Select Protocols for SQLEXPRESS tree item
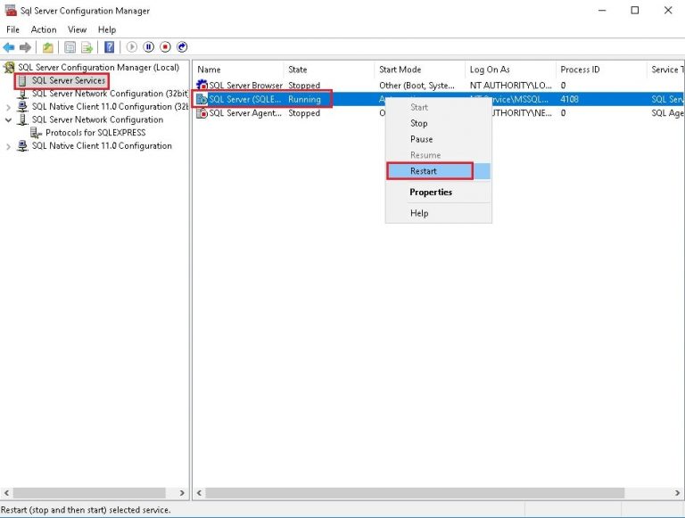The height and width of the screenshot is (518, 685). click(95, 133)
